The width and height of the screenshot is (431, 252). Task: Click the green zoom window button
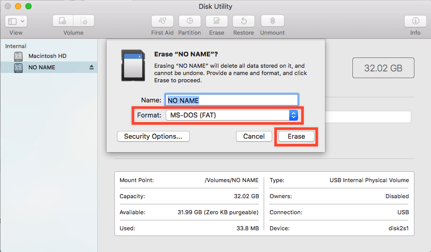click(x=28, y=6)
